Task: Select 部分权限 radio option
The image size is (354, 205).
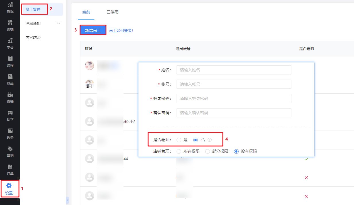Action: coord(208,151)
